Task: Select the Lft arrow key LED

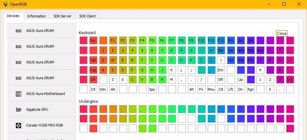Action: (x=231, y=89)
